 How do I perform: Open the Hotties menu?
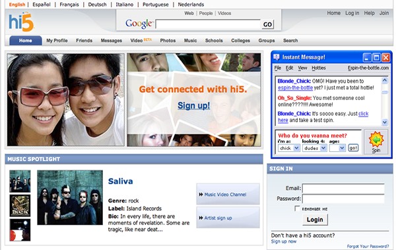[x=319, y=68]
